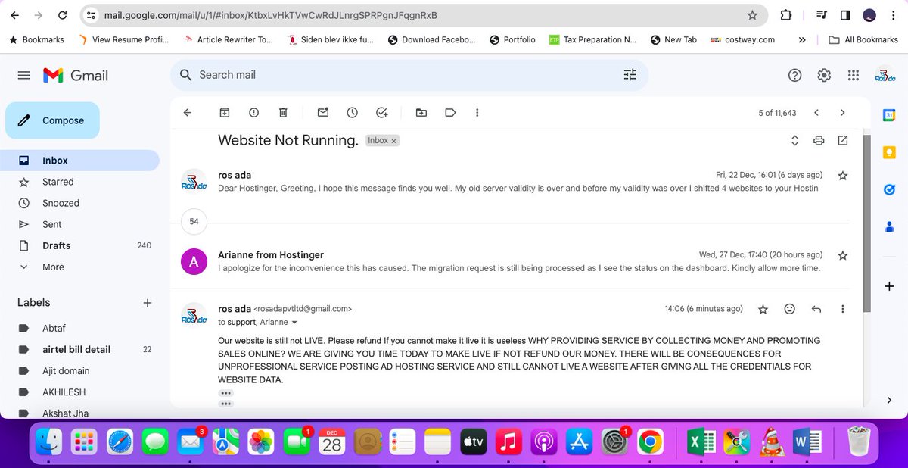Image resolution: width=908 pixels, height=468 pixels.
Task: Open Google Calendar side panel
Action: point(889,115)
